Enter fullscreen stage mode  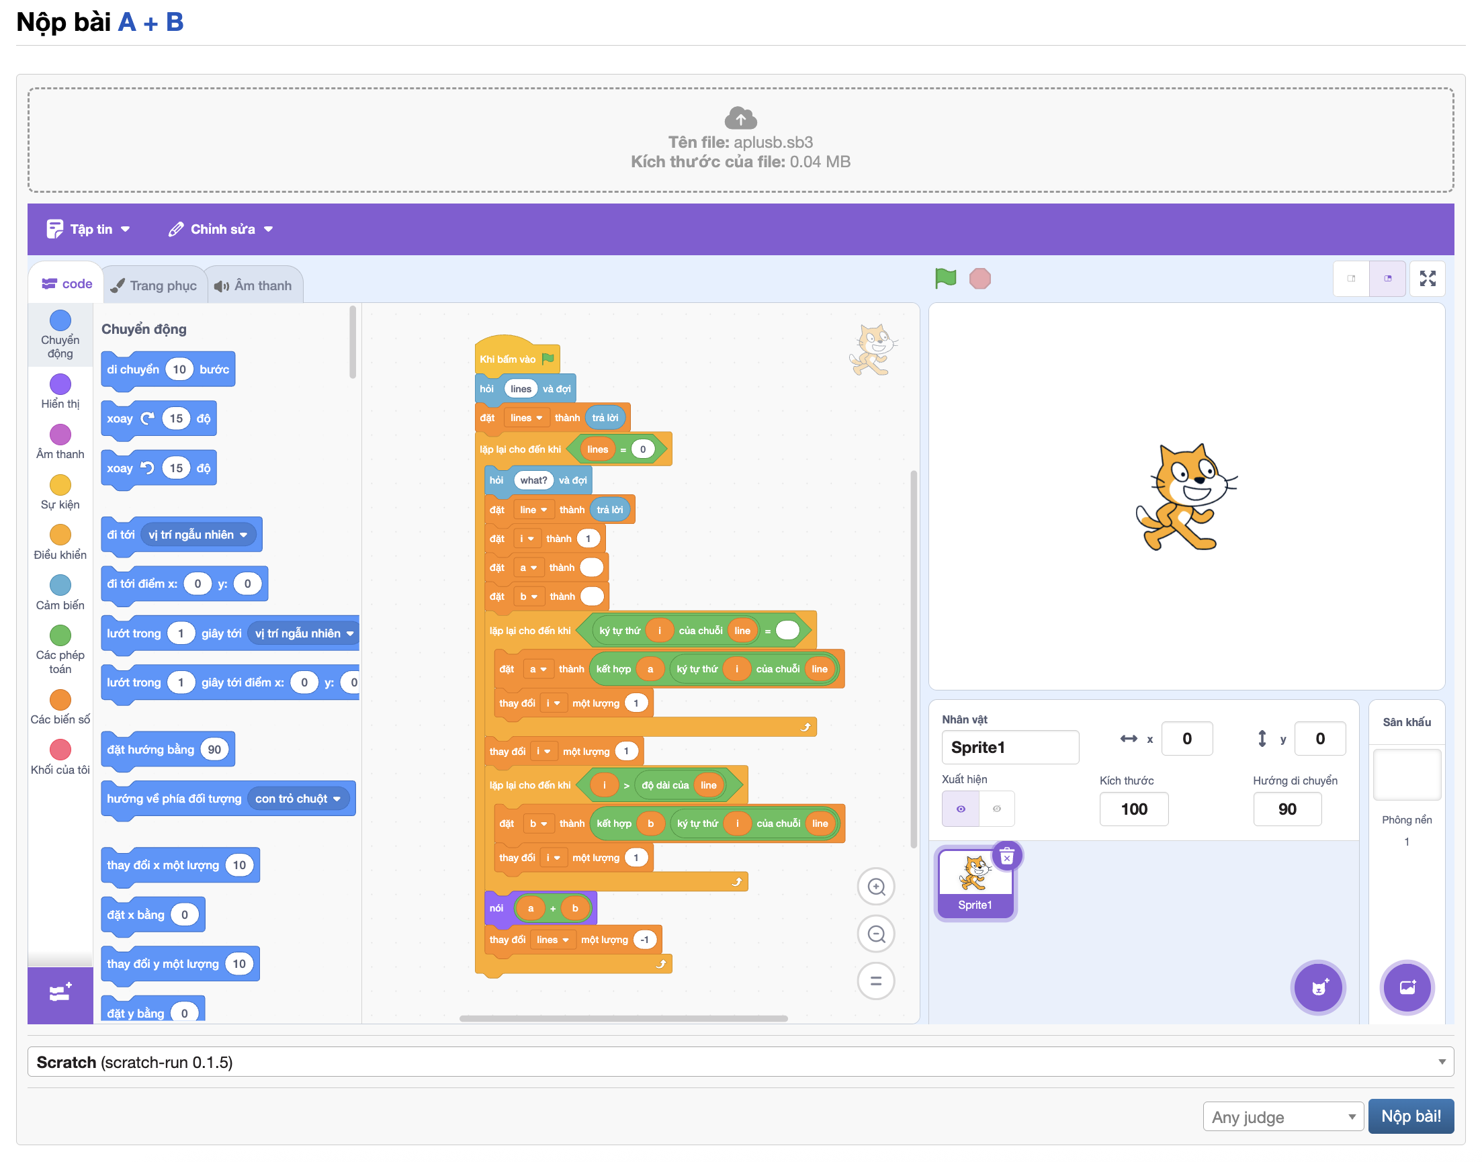click(1428, 278)
